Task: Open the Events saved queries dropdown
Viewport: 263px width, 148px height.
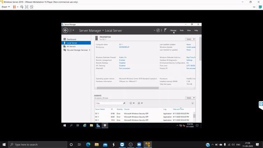Action: click(x=140, y=103)
